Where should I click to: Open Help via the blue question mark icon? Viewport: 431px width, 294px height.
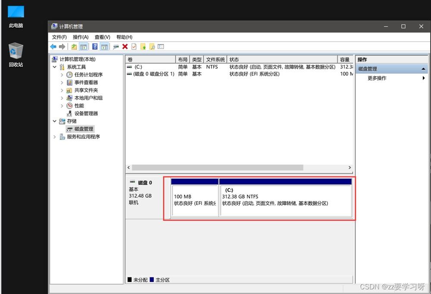(95, 46)
